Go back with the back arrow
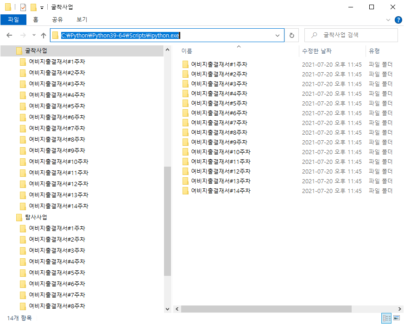404x324 pixels. click(9, 35)
